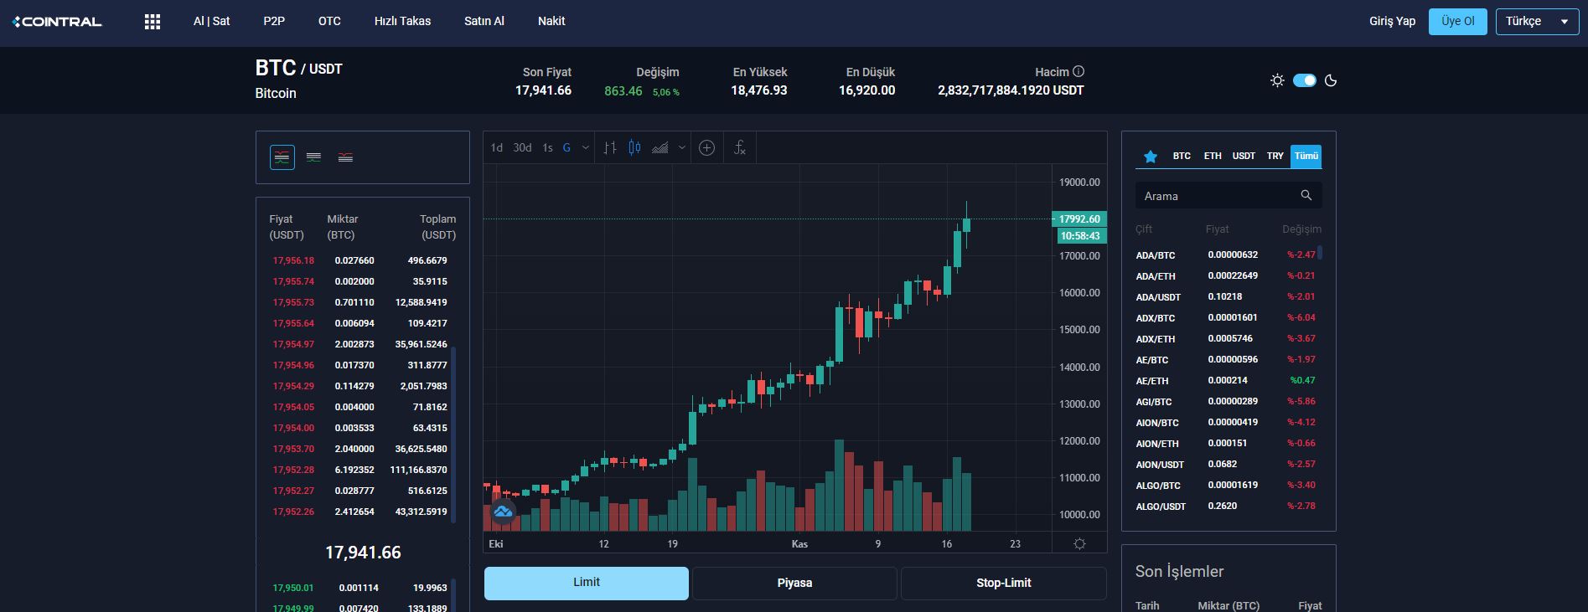
Task: Select the candlestick chart style icon
Action: [634, 147]
